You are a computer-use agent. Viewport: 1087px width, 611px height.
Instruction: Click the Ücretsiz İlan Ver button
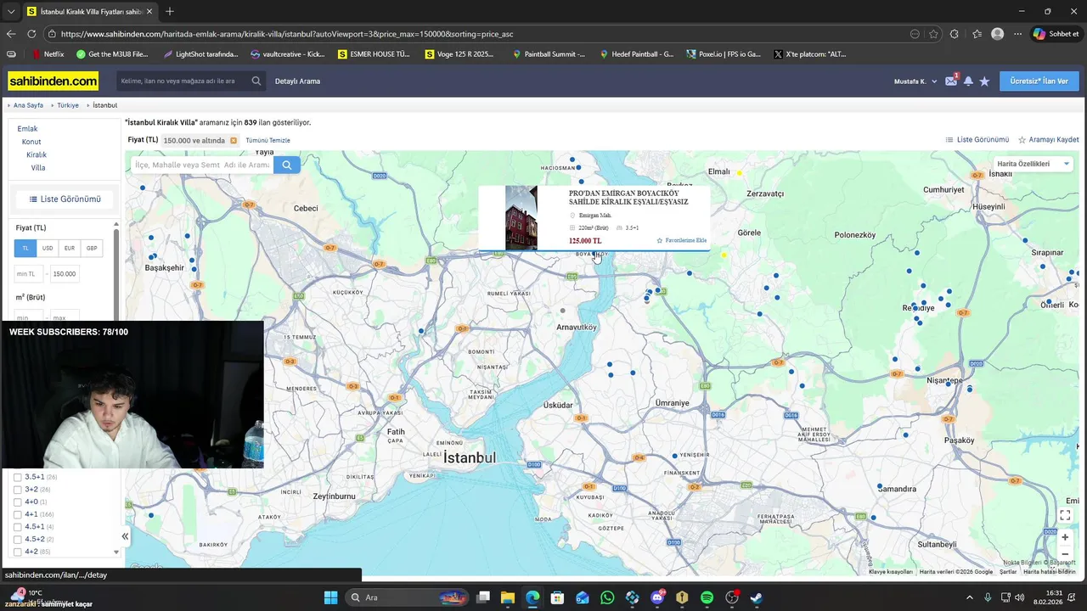tap(1039, 81)
